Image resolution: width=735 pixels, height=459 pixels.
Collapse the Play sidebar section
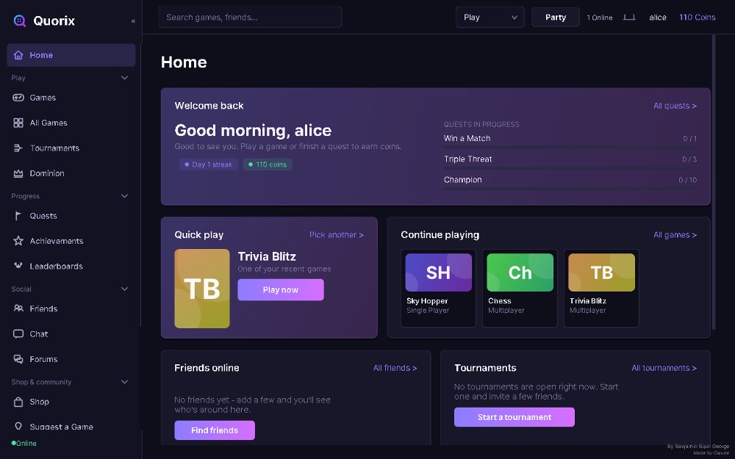(125, 78)
